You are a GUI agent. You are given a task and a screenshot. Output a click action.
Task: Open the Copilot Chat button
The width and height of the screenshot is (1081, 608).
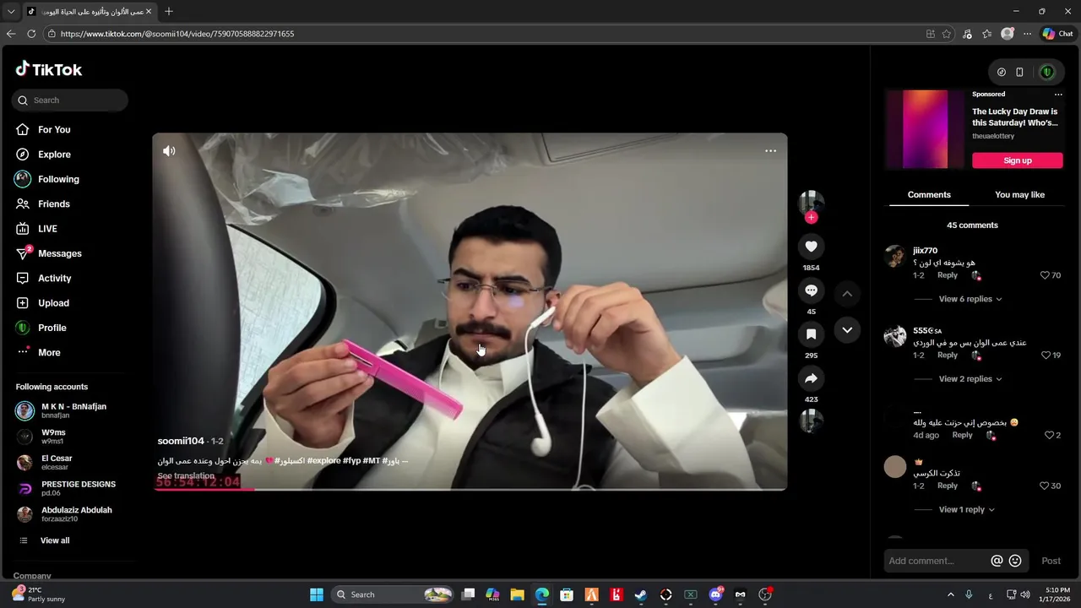[1057, 34]
